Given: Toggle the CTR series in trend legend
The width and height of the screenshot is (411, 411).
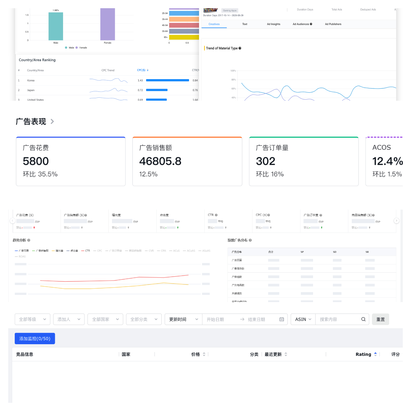Looking at the screenshot, I should pyautogui.click(x=86, y=251).
